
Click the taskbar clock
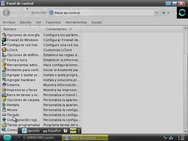[x=181, y=137]
